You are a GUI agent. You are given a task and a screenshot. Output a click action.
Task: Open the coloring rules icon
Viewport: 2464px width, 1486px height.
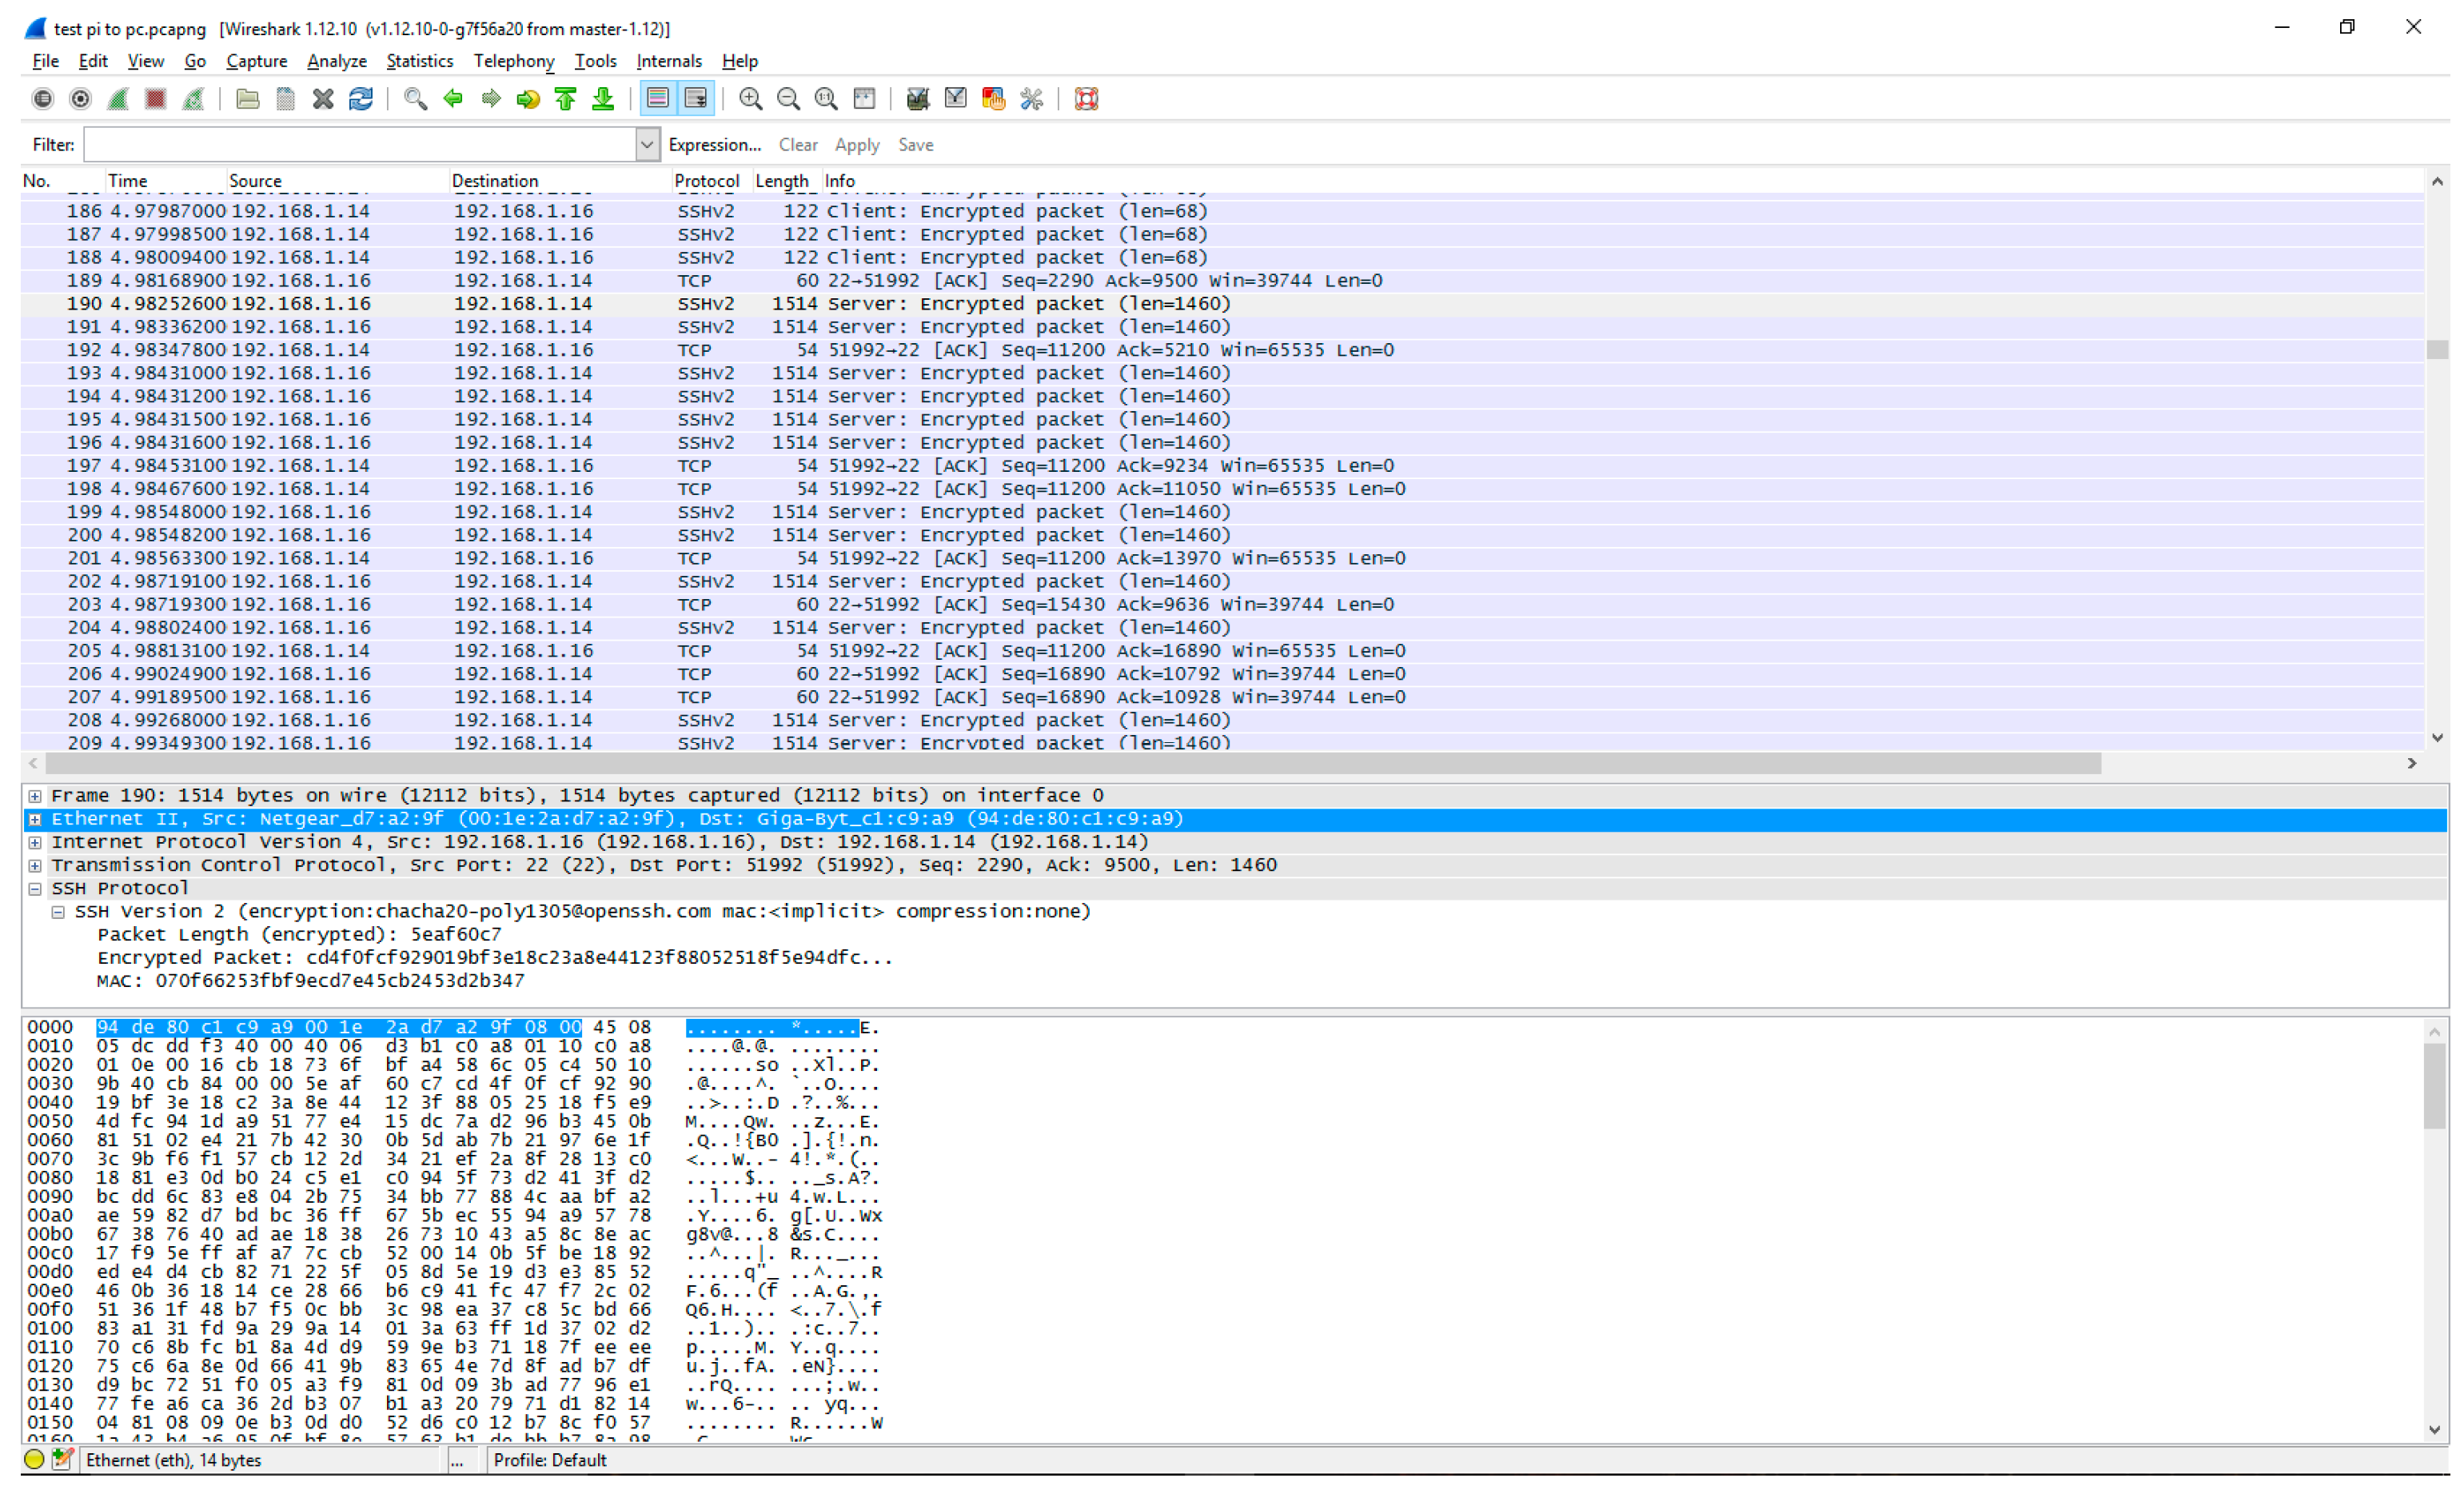click(x=993, y=98)
